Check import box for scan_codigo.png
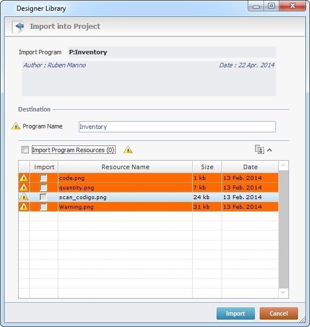310x327 pixels. [x=44, y=197]
